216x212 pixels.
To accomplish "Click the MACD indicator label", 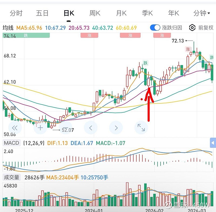I will coord(12,143).
